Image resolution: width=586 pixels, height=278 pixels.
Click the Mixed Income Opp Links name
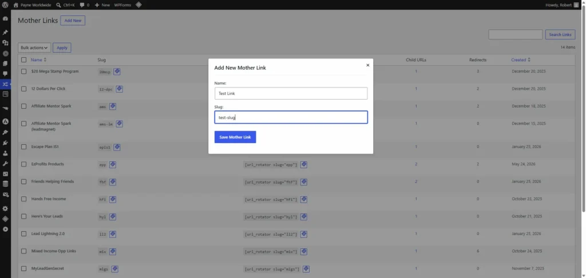(54, 251)
